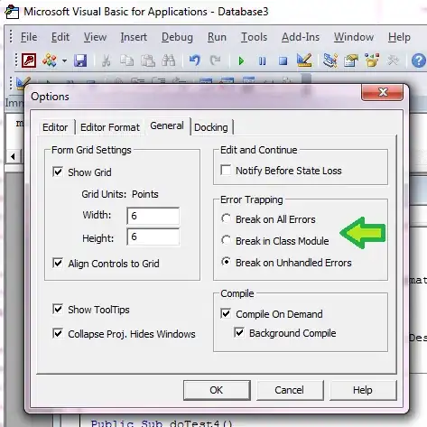Open the Project Explorer icon
The image size is (427, 427).
tap(330, 60)
